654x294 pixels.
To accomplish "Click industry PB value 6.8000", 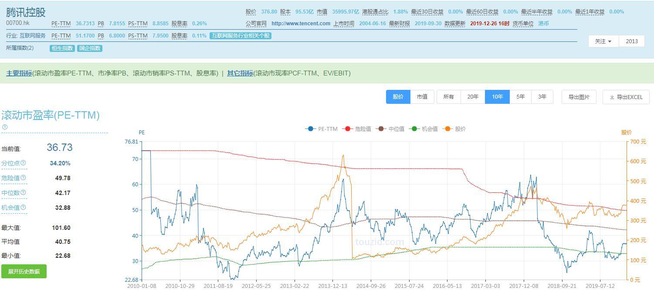I will [117, 36].
